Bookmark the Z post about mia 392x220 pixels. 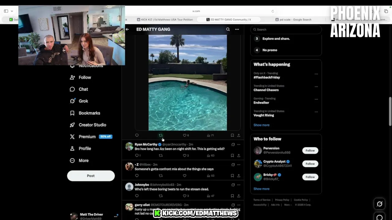(x=232, y=176)
